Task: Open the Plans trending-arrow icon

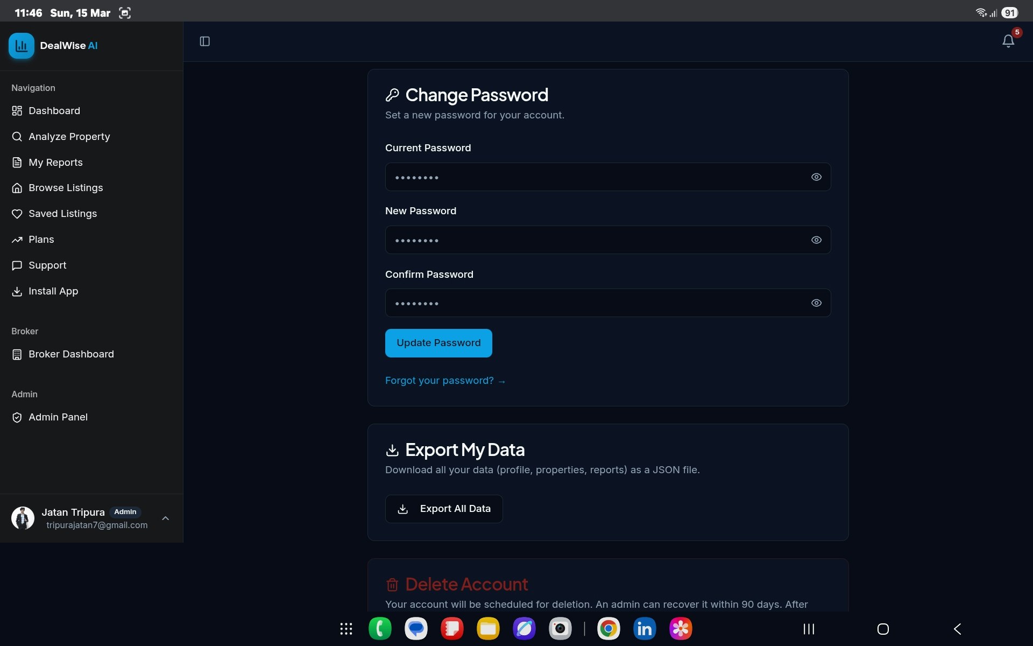Action: (x=17, y=239)
